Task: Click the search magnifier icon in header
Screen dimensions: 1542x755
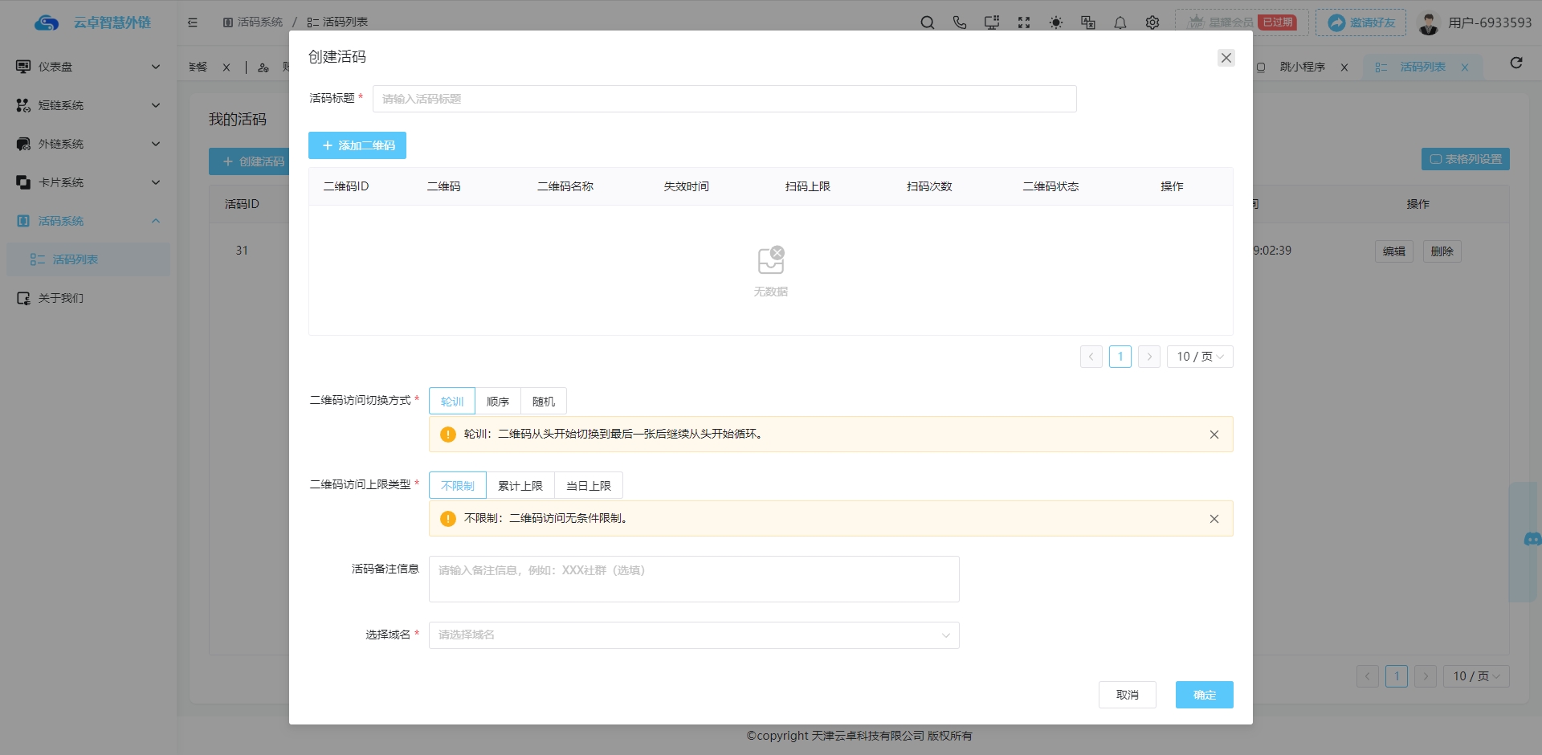Action: coord(927,22)
